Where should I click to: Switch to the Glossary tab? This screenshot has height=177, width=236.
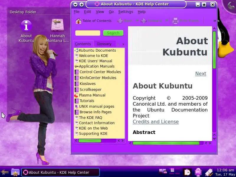(x=104, y=44)
